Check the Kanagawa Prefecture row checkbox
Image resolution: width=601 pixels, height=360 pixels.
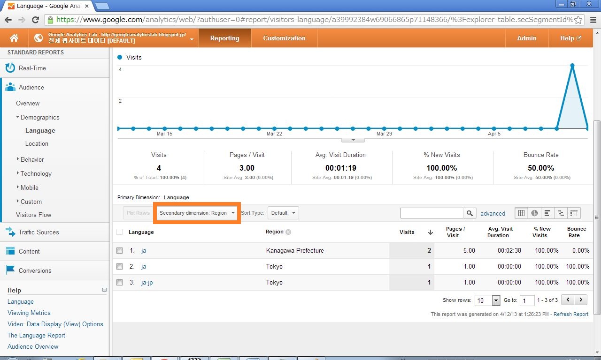[119, 250]
